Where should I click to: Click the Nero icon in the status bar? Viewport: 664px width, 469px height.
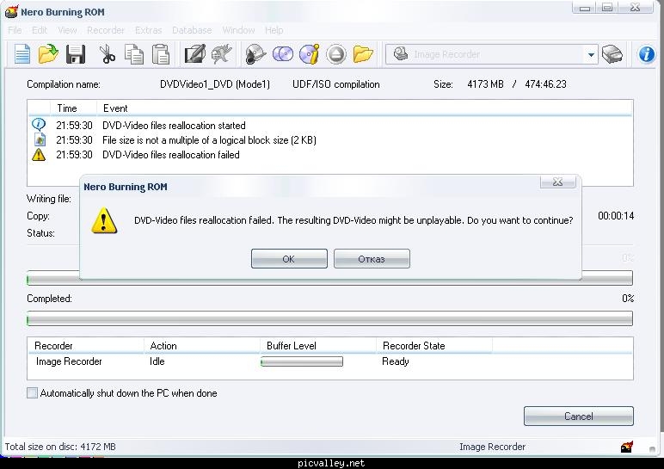[627, 447]
